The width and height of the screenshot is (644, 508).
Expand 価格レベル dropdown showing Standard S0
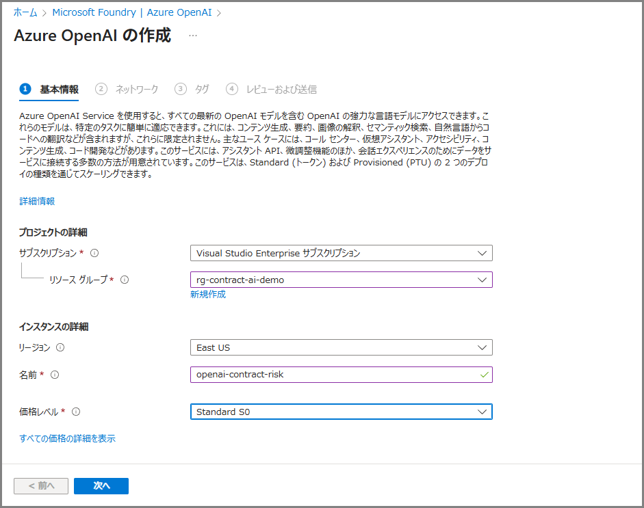click(341, 412)
